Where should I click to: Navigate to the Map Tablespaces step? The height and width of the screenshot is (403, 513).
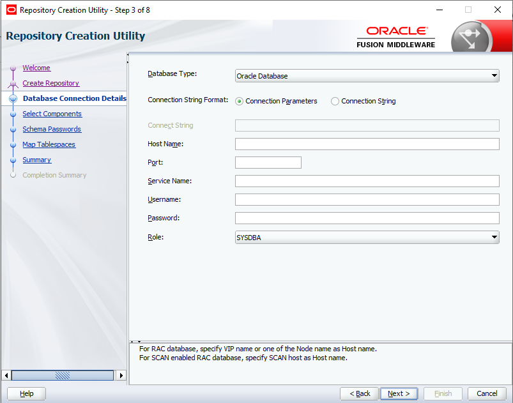click(x=49, y=144)
